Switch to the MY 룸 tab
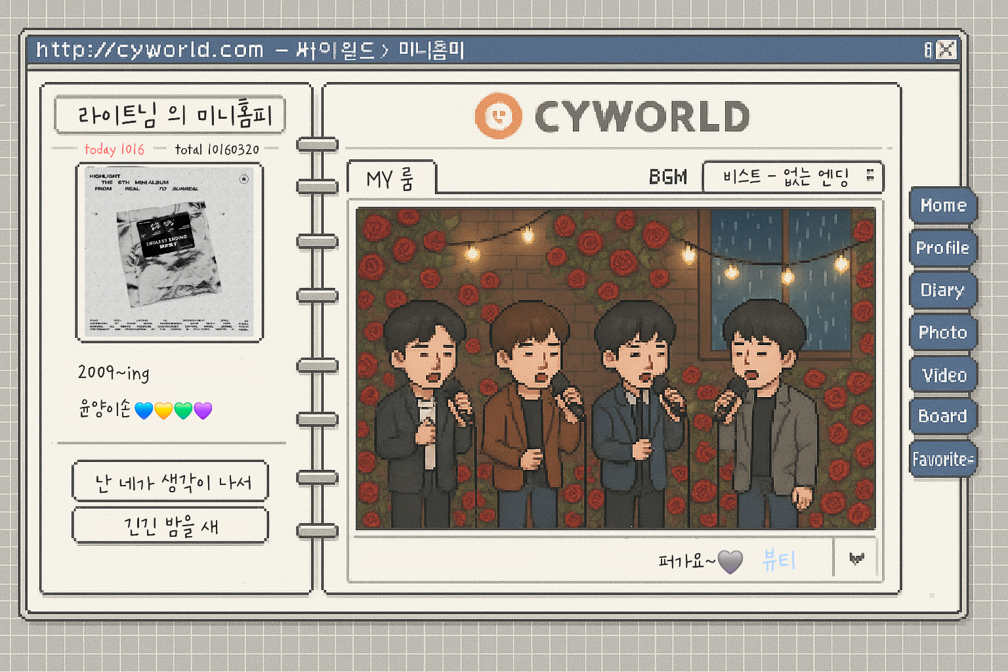 (x=391, y=178)
